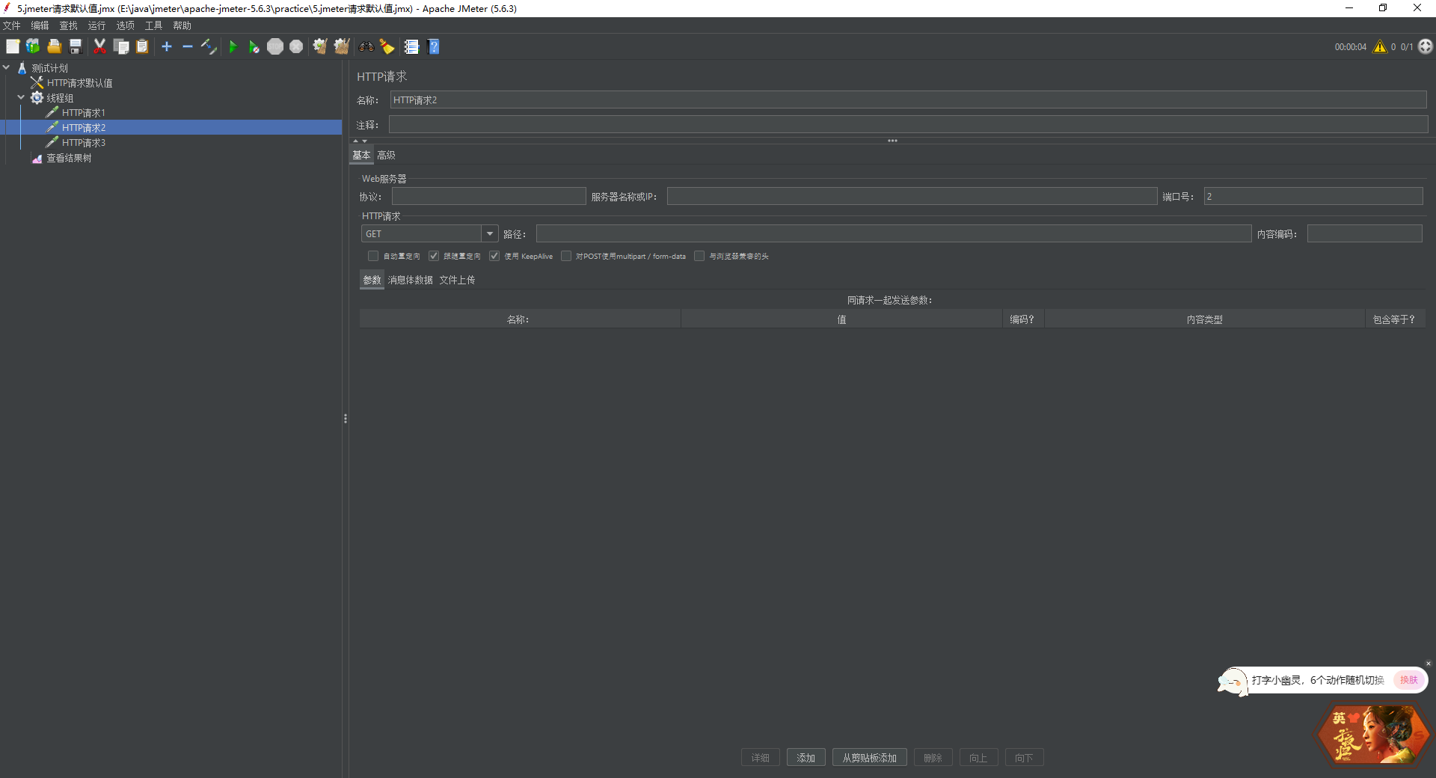The image size is (1436, 778).
Task: Click the 向下 button
Action: click(x=1024, y=758)
